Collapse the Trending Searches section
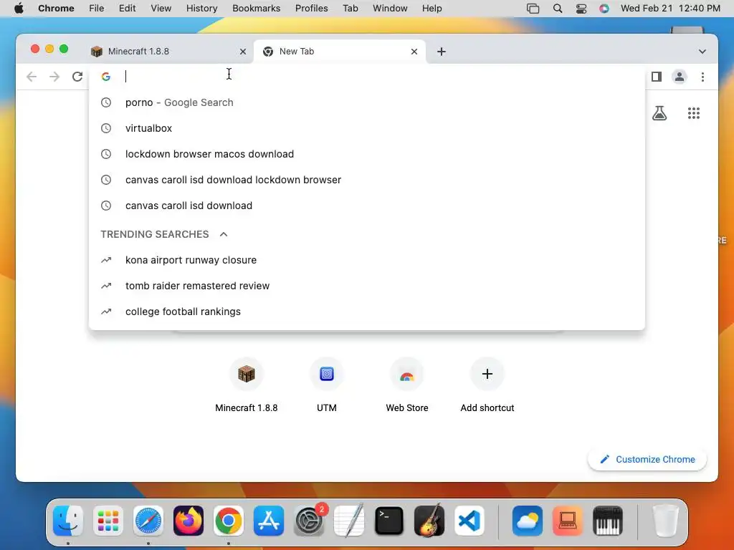 click(x=224, y=234)
